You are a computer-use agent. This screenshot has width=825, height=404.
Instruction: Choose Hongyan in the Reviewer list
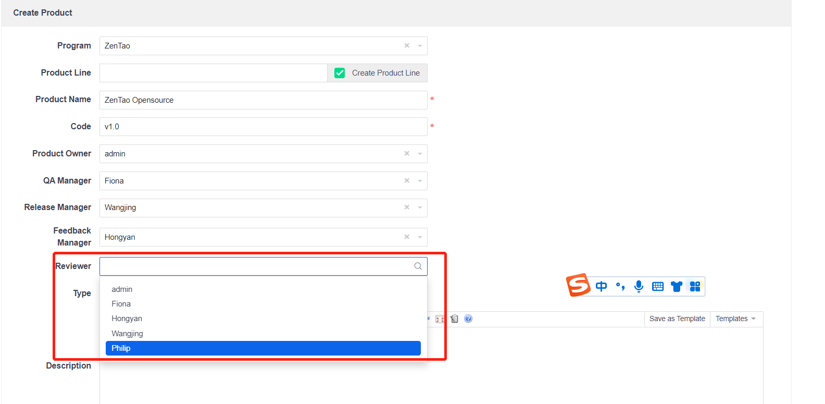[x=127, y=319]
